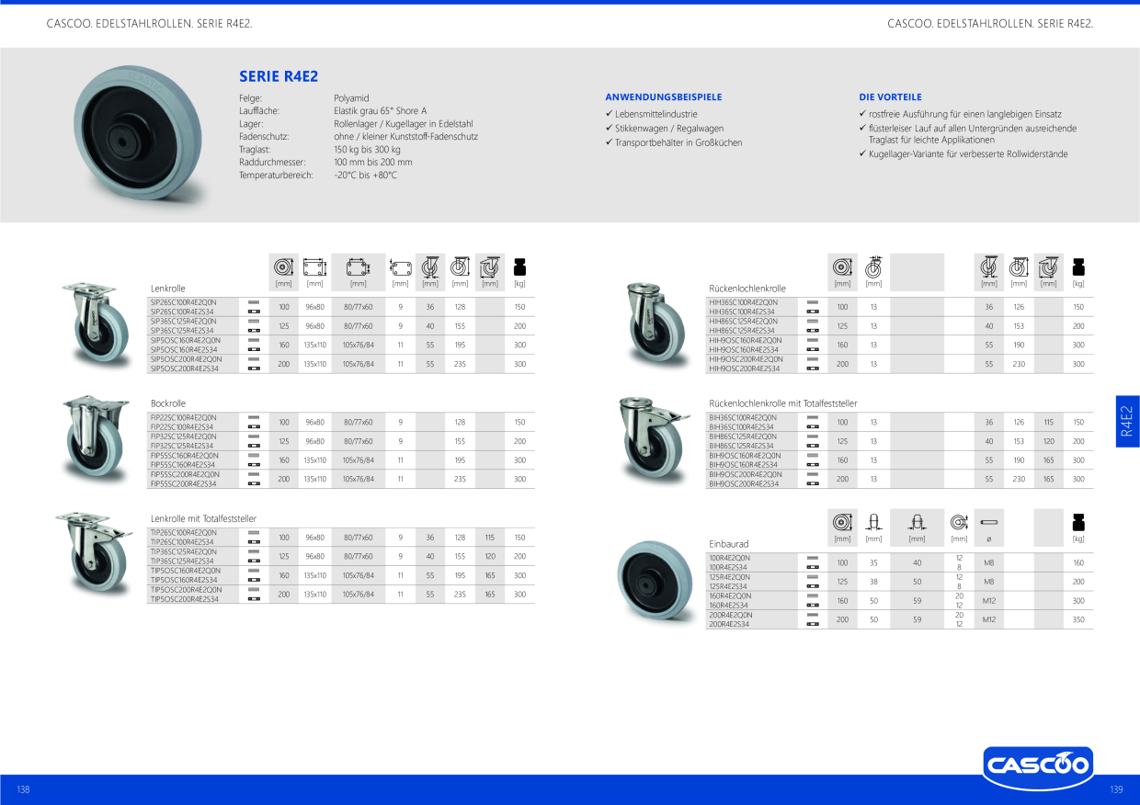Click the hub length icon in Einbaurad header

click(x=917, y=522)
